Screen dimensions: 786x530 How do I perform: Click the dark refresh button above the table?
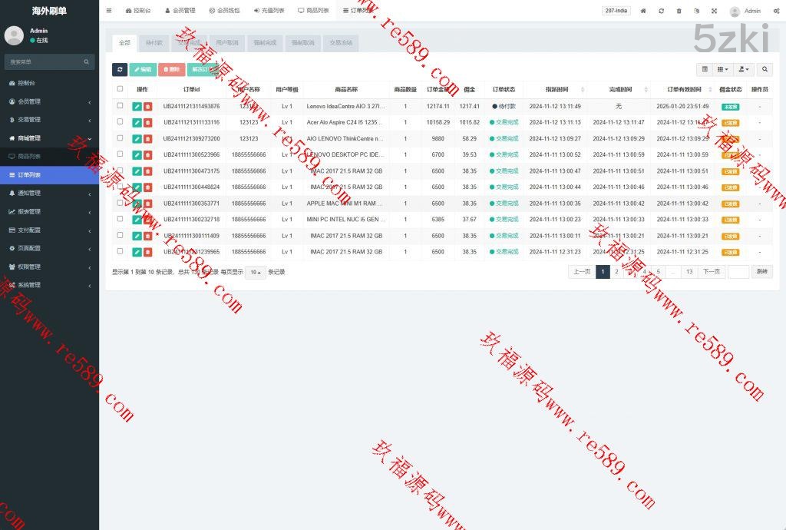(120, 70)
